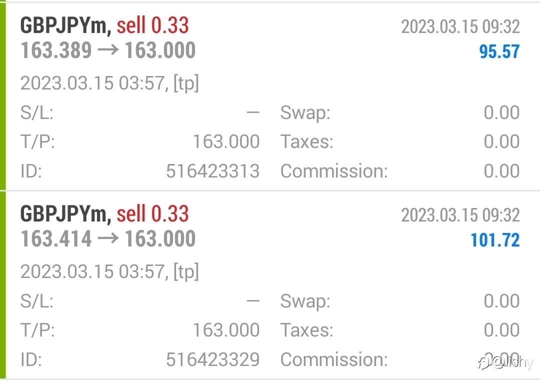Tap the Swap label in the first trade

click(305, 113)
